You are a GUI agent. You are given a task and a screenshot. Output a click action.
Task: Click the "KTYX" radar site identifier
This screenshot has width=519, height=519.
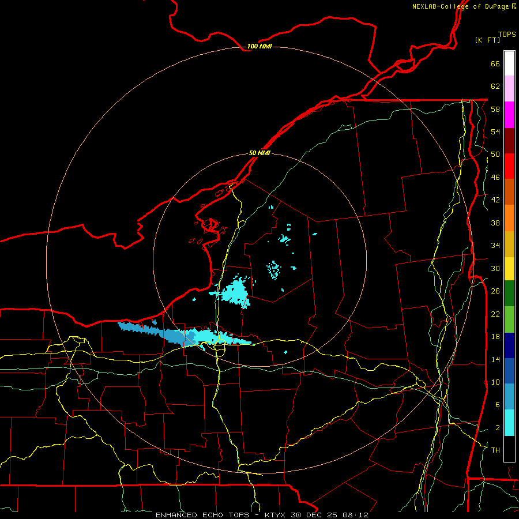point(276,515)
